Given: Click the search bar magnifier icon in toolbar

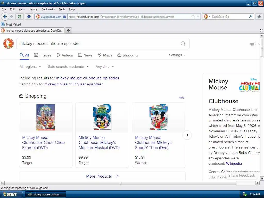Looking at the screenshot, I should [251, 16].
